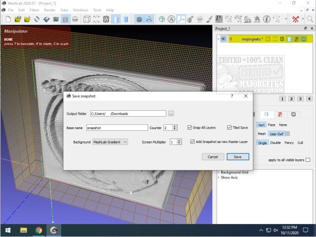Uncheck the Snap All Layers checkbox

click(190, 128)
